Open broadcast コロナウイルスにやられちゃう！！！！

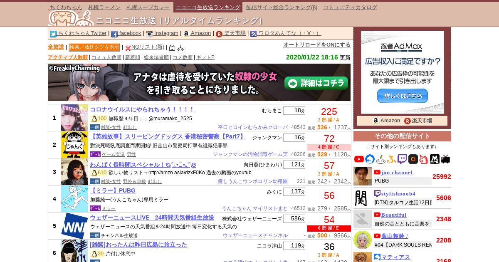[x=142, y=109]
